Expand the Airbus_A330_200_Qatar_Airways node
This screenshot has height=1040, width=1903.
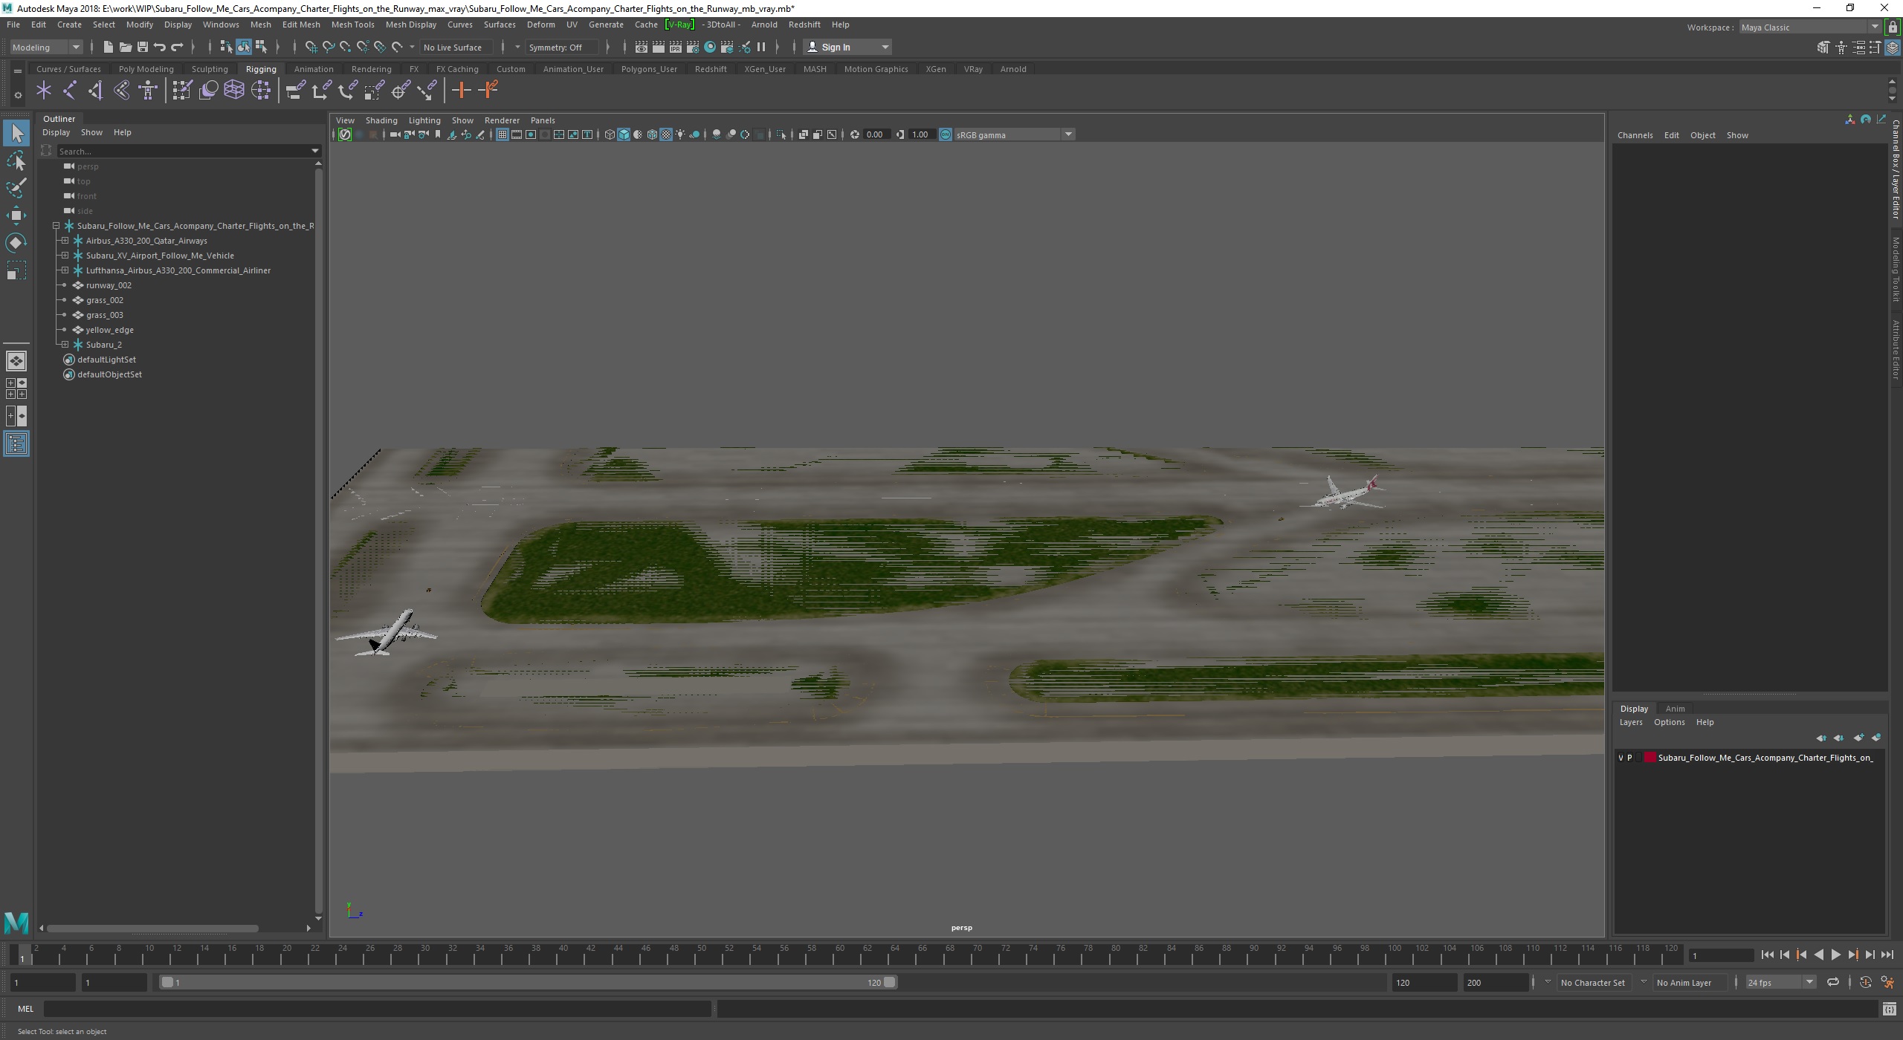pyautogui.click(x=65, y=241)
